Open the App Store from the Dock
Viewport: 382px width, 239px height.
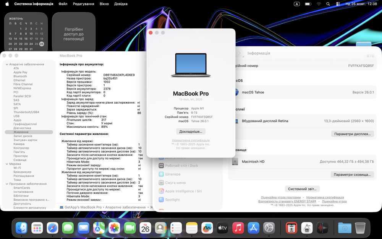[x=254, y=228]
